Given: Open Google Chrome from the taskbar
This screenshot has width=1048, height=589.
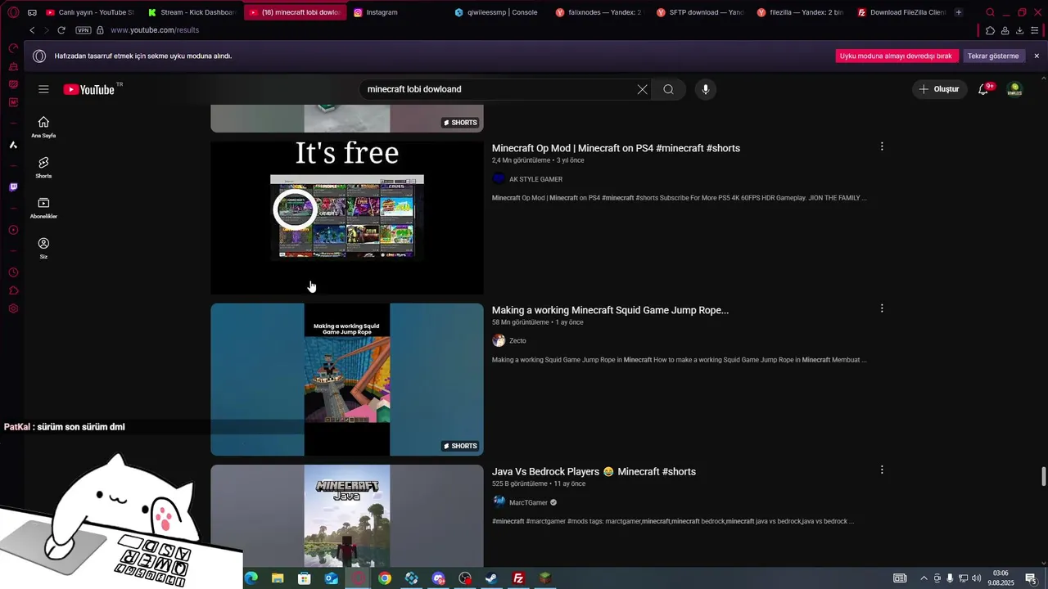Looking at the screenshot, I should pos(385,578).
